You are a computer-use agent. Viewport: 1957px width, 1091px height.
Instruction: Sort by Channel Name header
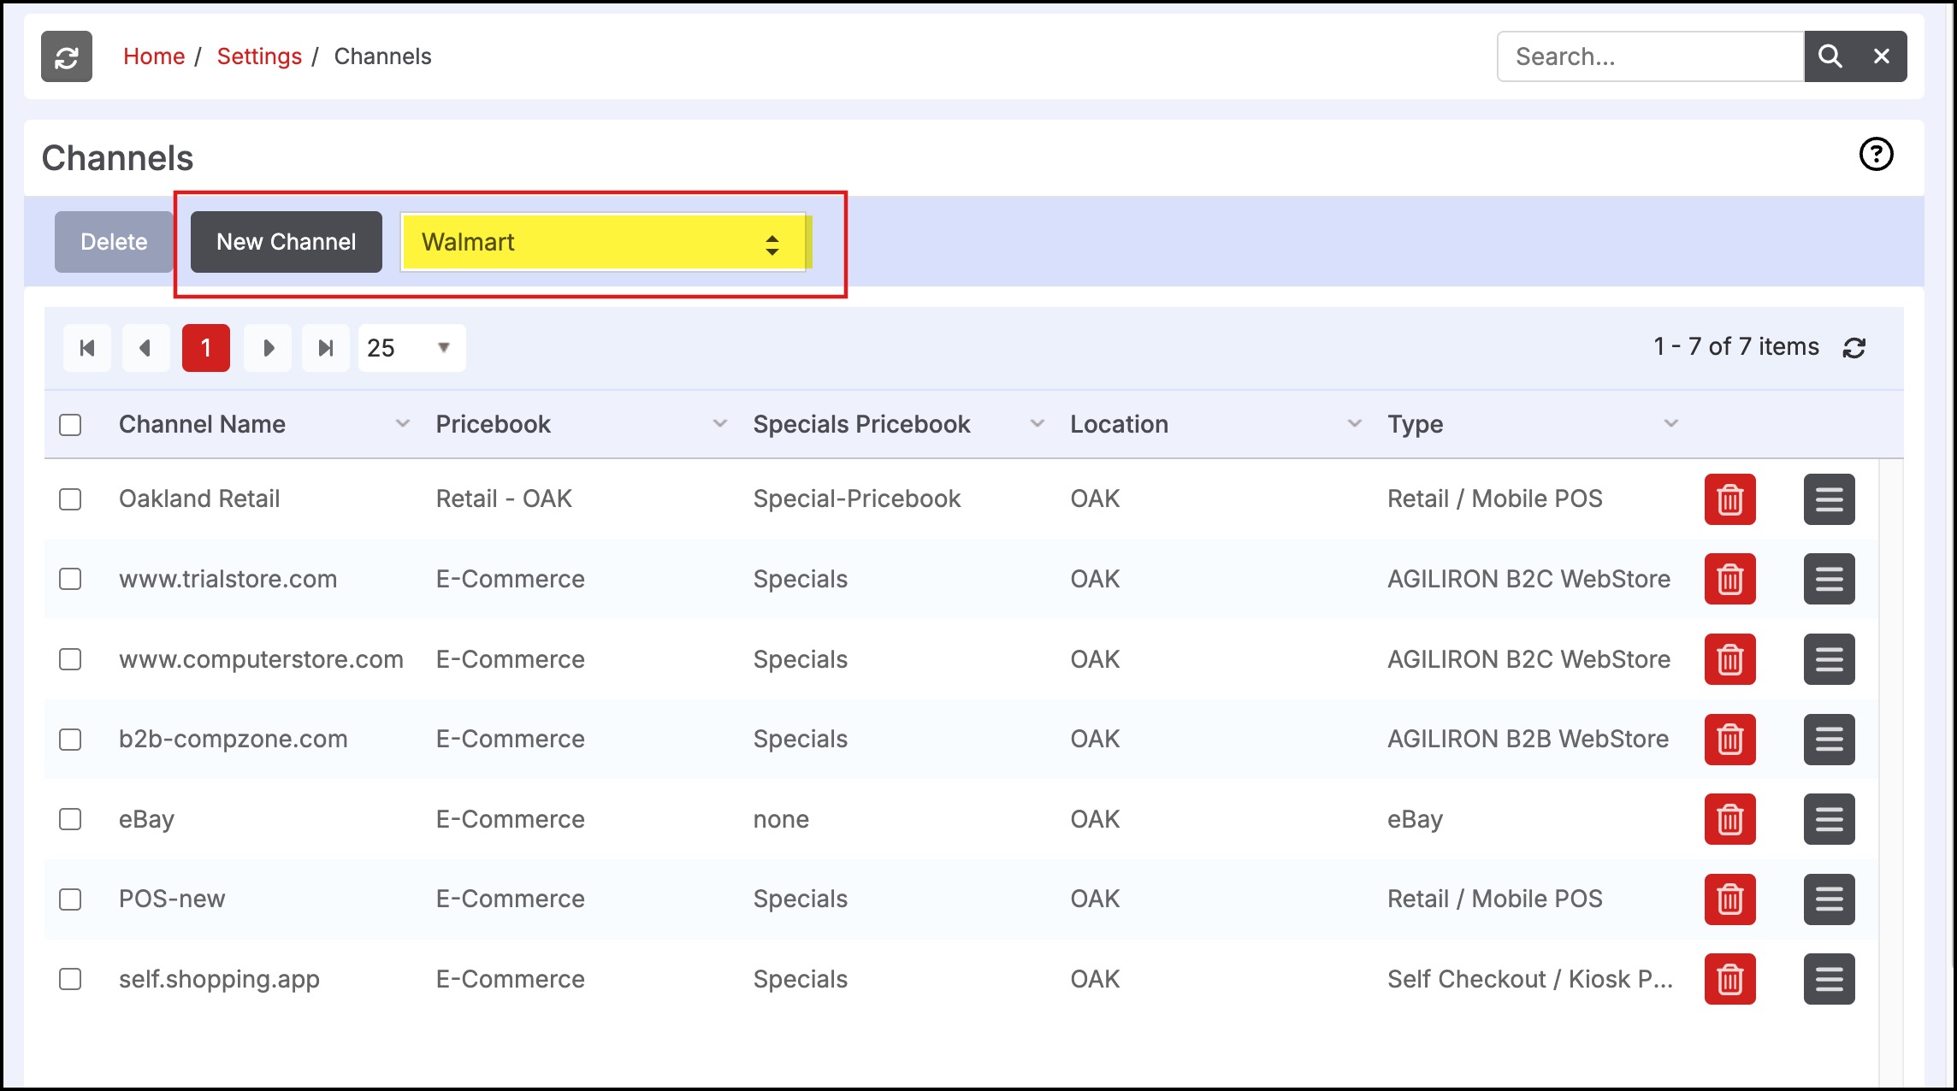point(202,424)
